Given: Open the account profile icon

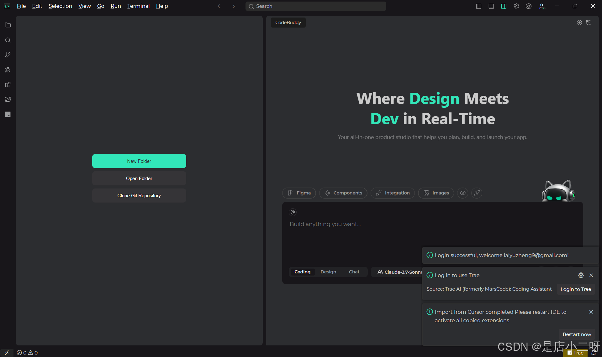Looking at the screenshot, I should coord(542,6).
